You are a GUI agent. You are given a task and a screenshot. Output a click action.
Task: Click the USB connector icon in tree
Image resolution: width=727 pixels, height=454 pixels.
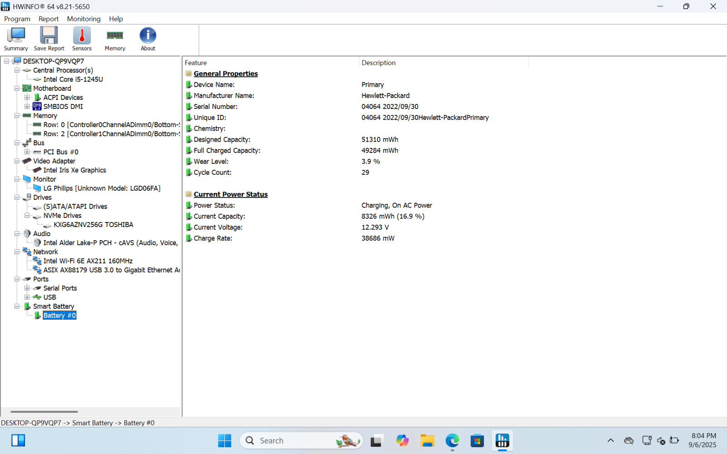pos(37,297)
